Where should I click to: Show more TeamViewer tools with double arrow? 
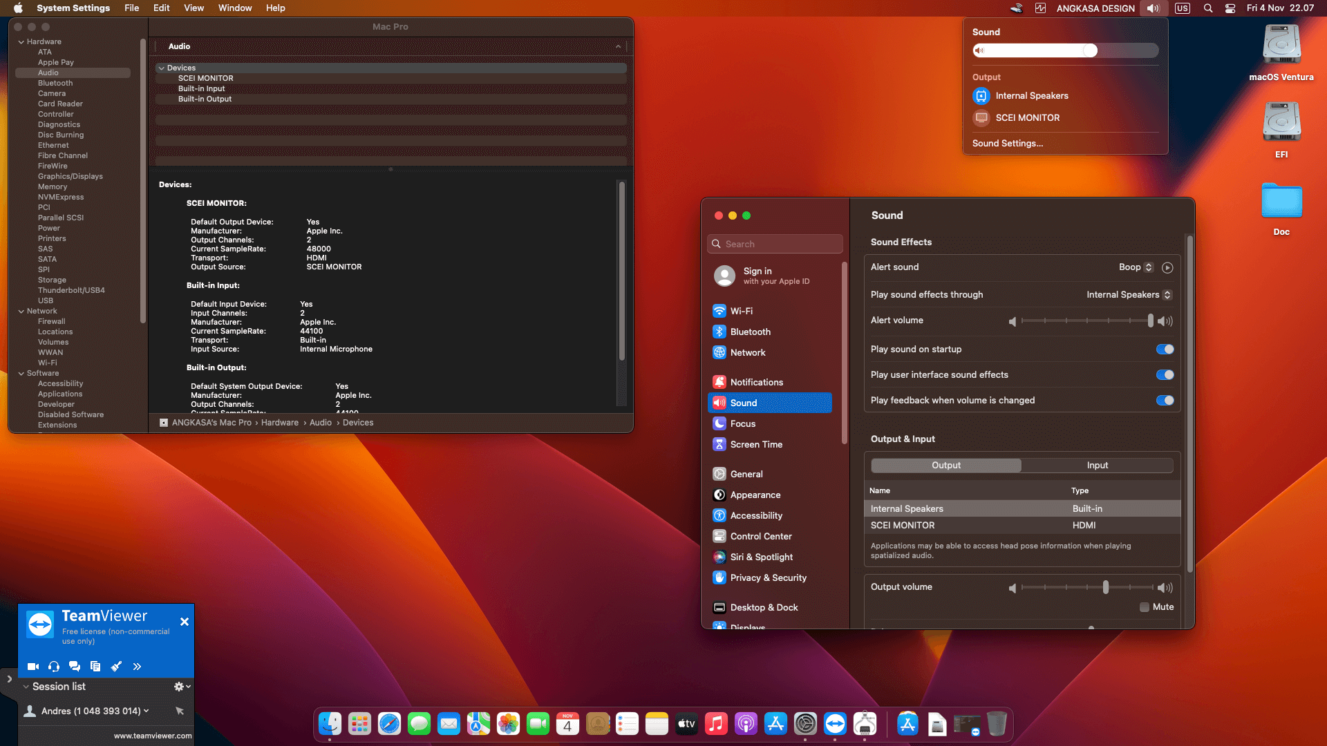tap(137, 667)
